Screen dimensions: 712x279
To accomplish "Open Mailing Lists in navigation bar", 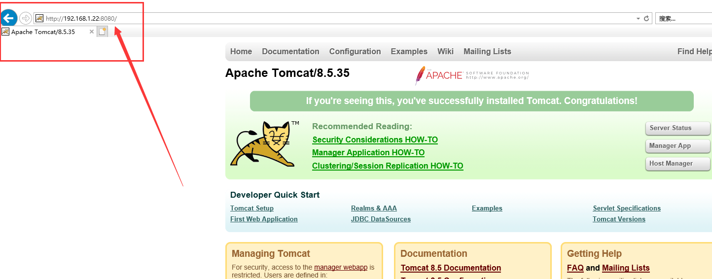I will click(487, 51).
